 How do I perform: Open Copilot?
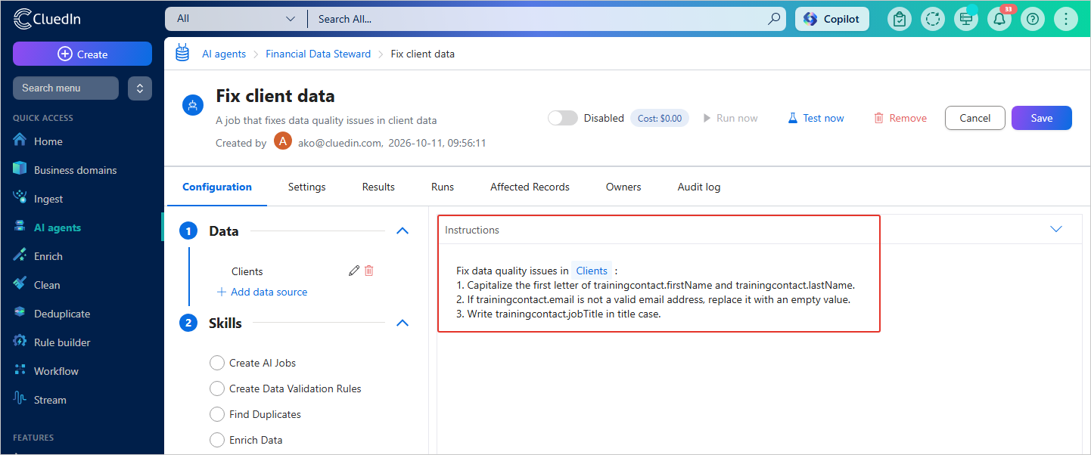point(831,19)
